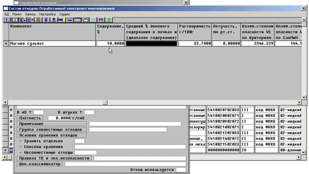Click the Плотность button in the background form

click(30, 118)
